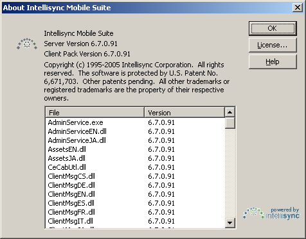Select the ClientMsgES.dll row
Screen dimensions: 306x239
(135, 203)
